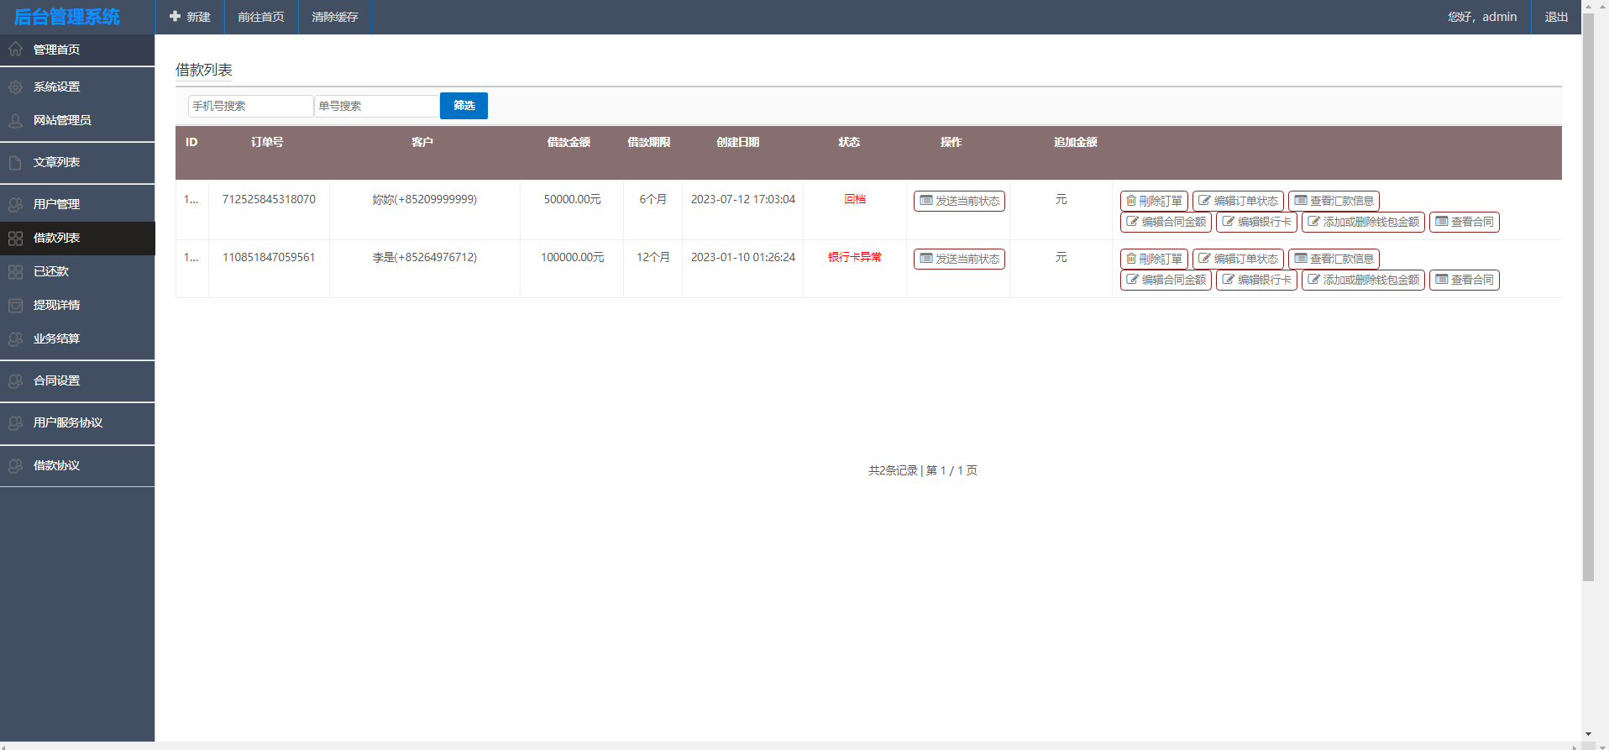Focus the 单号搜索 input field
1609x750 pixels.
[x=376, y=106]
